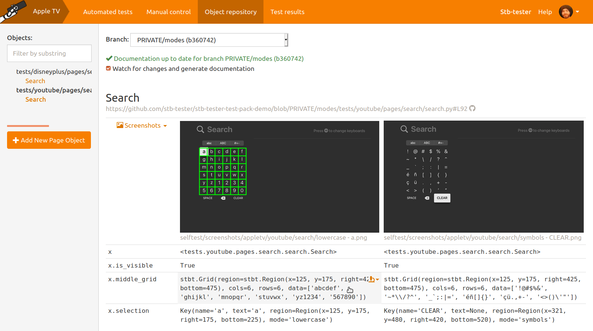
Task: Focus the Filter by substring field
Action: coord(49,53)
